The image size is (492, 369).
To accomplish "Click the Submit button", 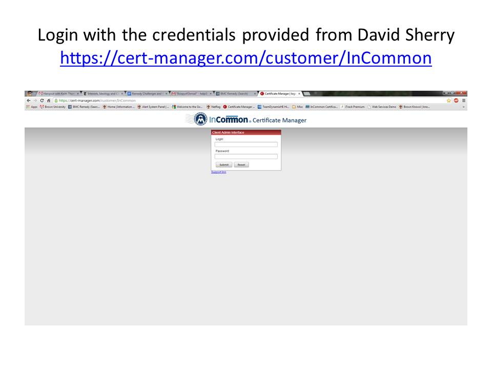I will tap(224, 165).
